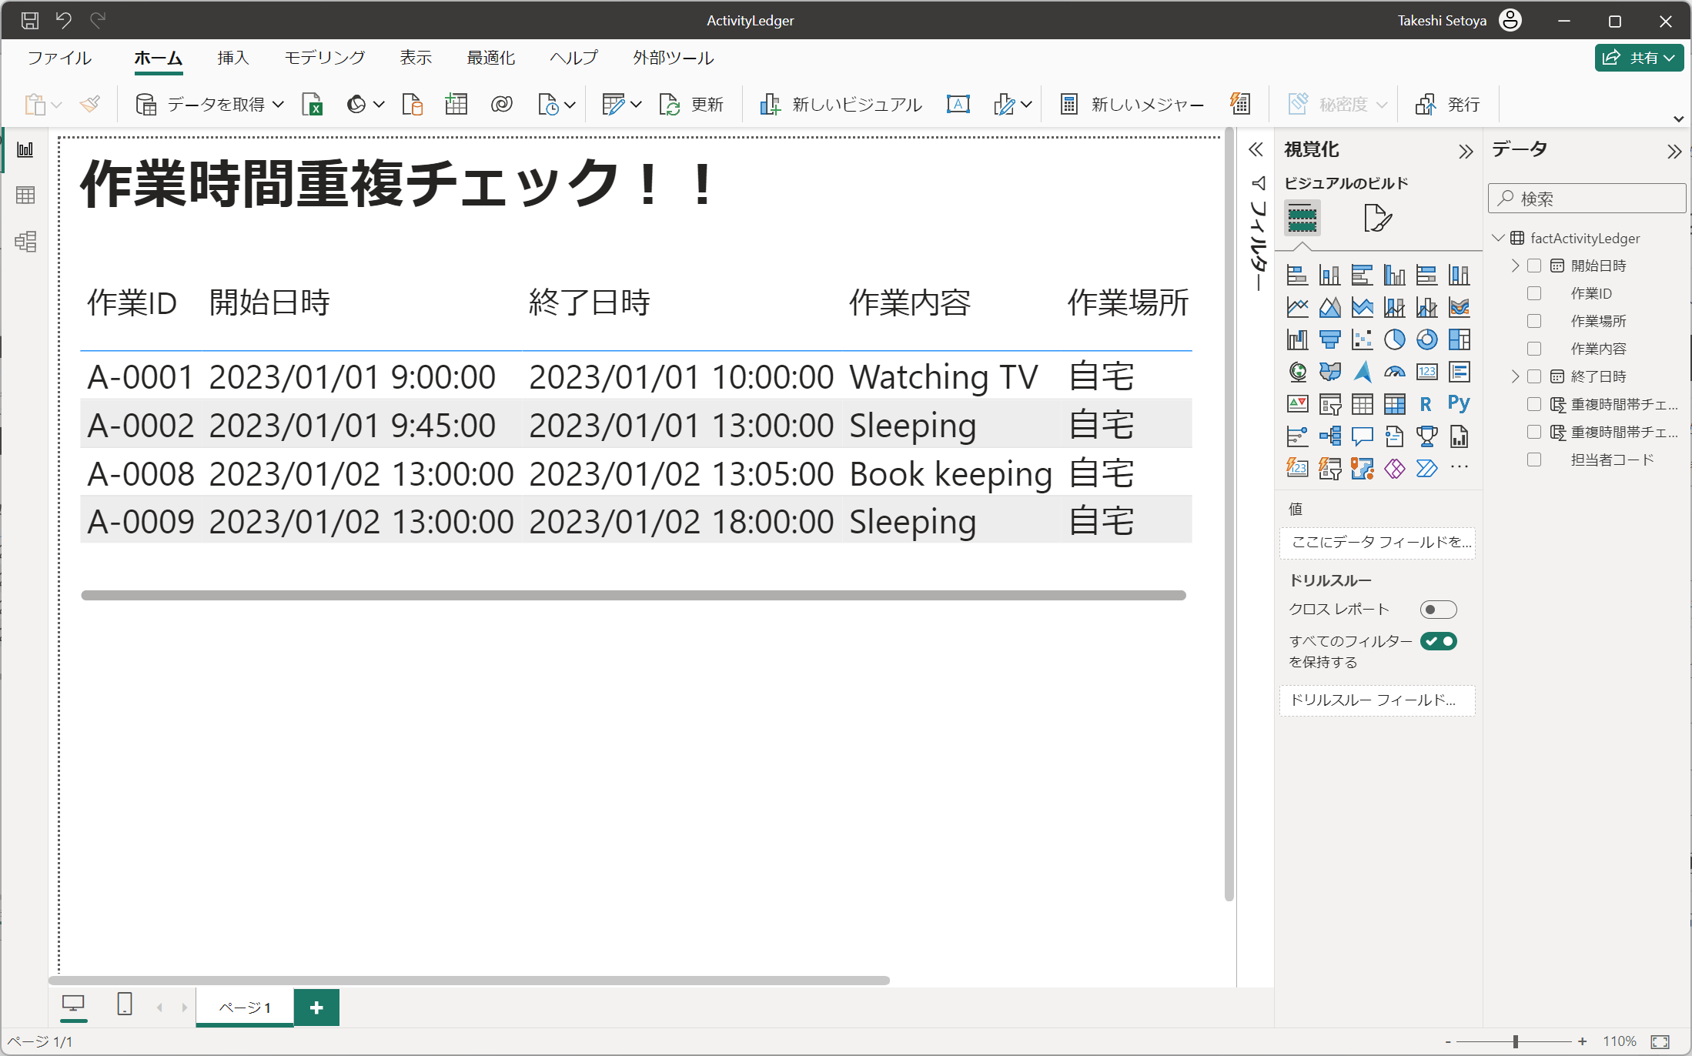The height and width of the screenshot is (1056, 1692).
Task: Check the 作業場所 field checkbox
Action: (x=1533, y=321)
